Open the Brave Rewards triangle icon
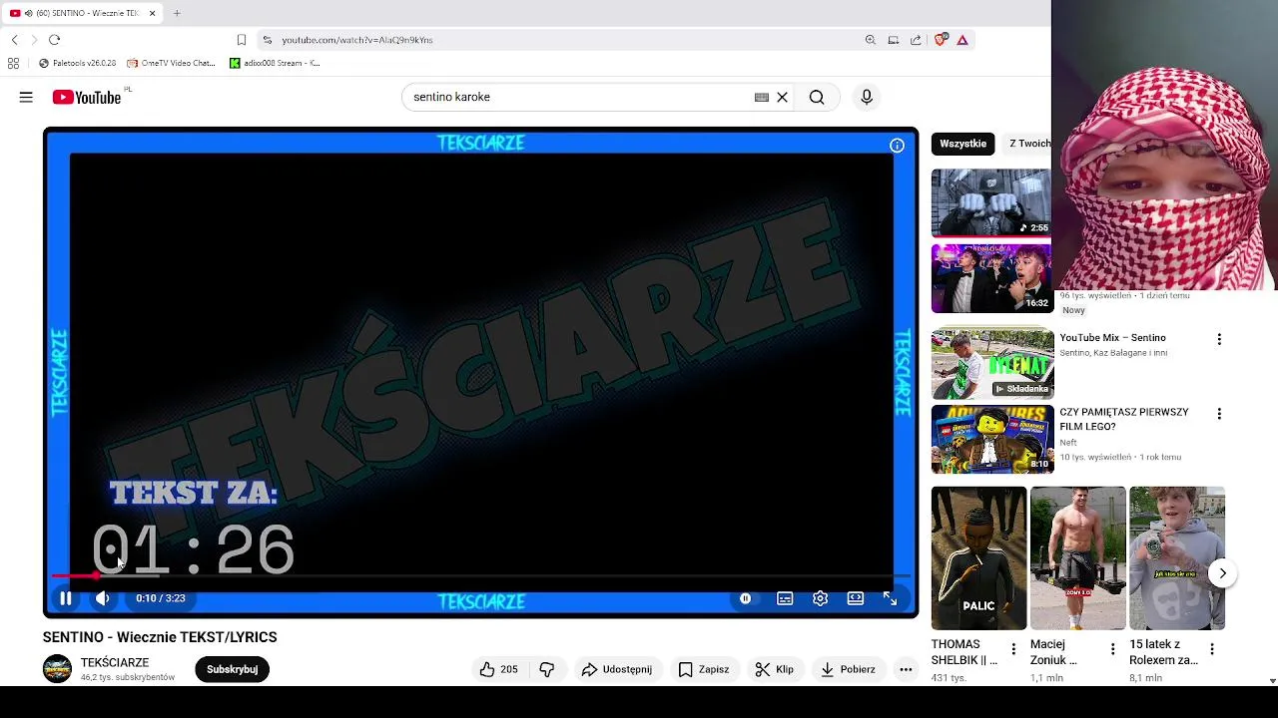The width and height of the screenshot is (1278, 718). (x=962, y=40)
